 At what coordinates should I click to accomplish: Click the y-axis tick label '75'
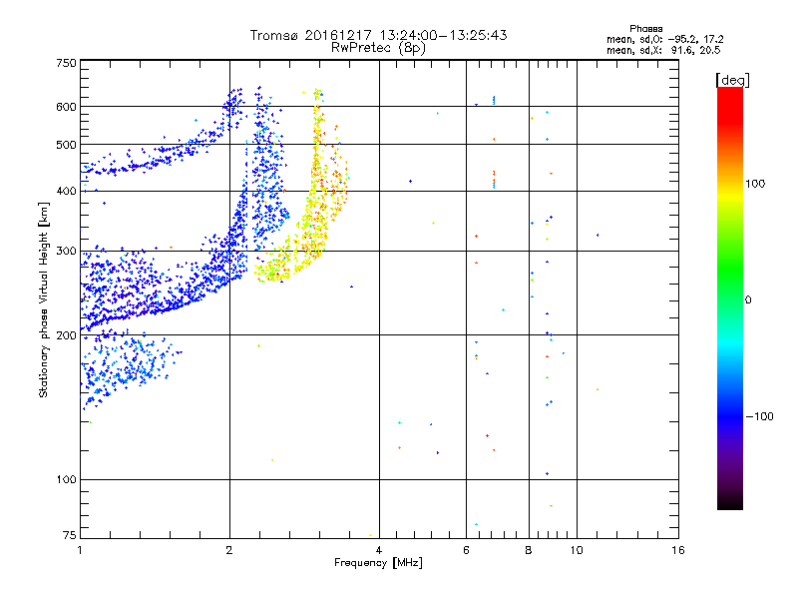(x=70, y=535)
